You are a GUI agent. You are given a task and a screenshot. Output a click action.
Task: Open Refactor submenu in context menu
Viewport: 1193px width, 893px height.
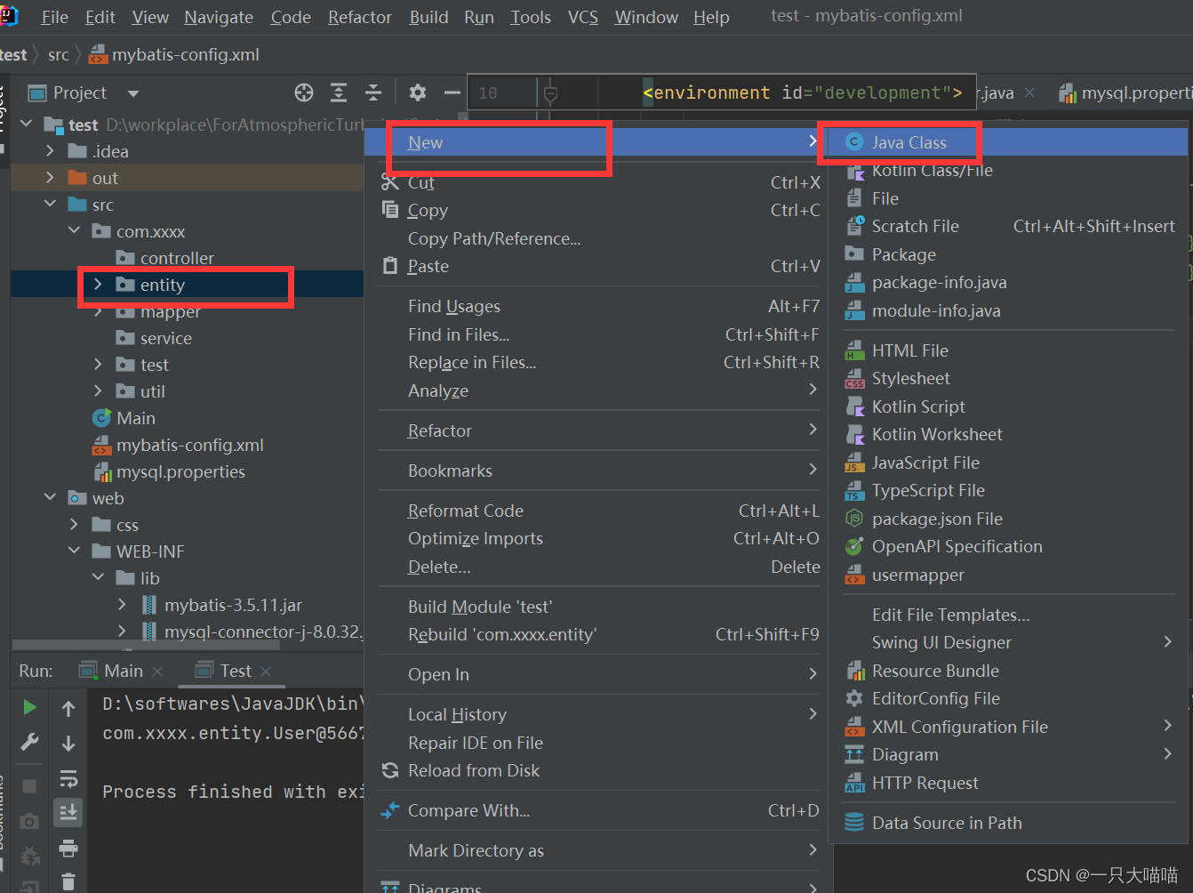pos(597,430)
